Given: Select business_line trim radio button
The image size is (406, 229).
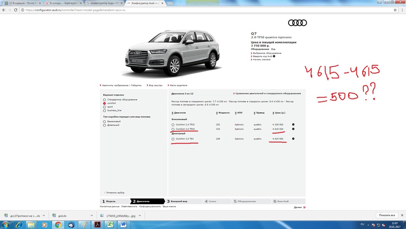Looking at the screenshot, I should [x=104, y=111].
